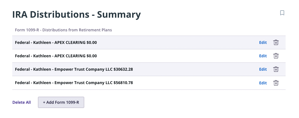Edit the top APEX CLEARING $0.00 form
This screenshot has width=299, height=118.
(x=263, y=42)
